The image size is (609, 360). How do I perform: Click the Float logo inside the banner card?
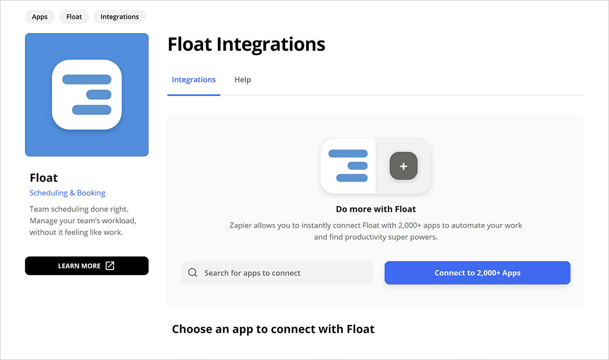348,166
